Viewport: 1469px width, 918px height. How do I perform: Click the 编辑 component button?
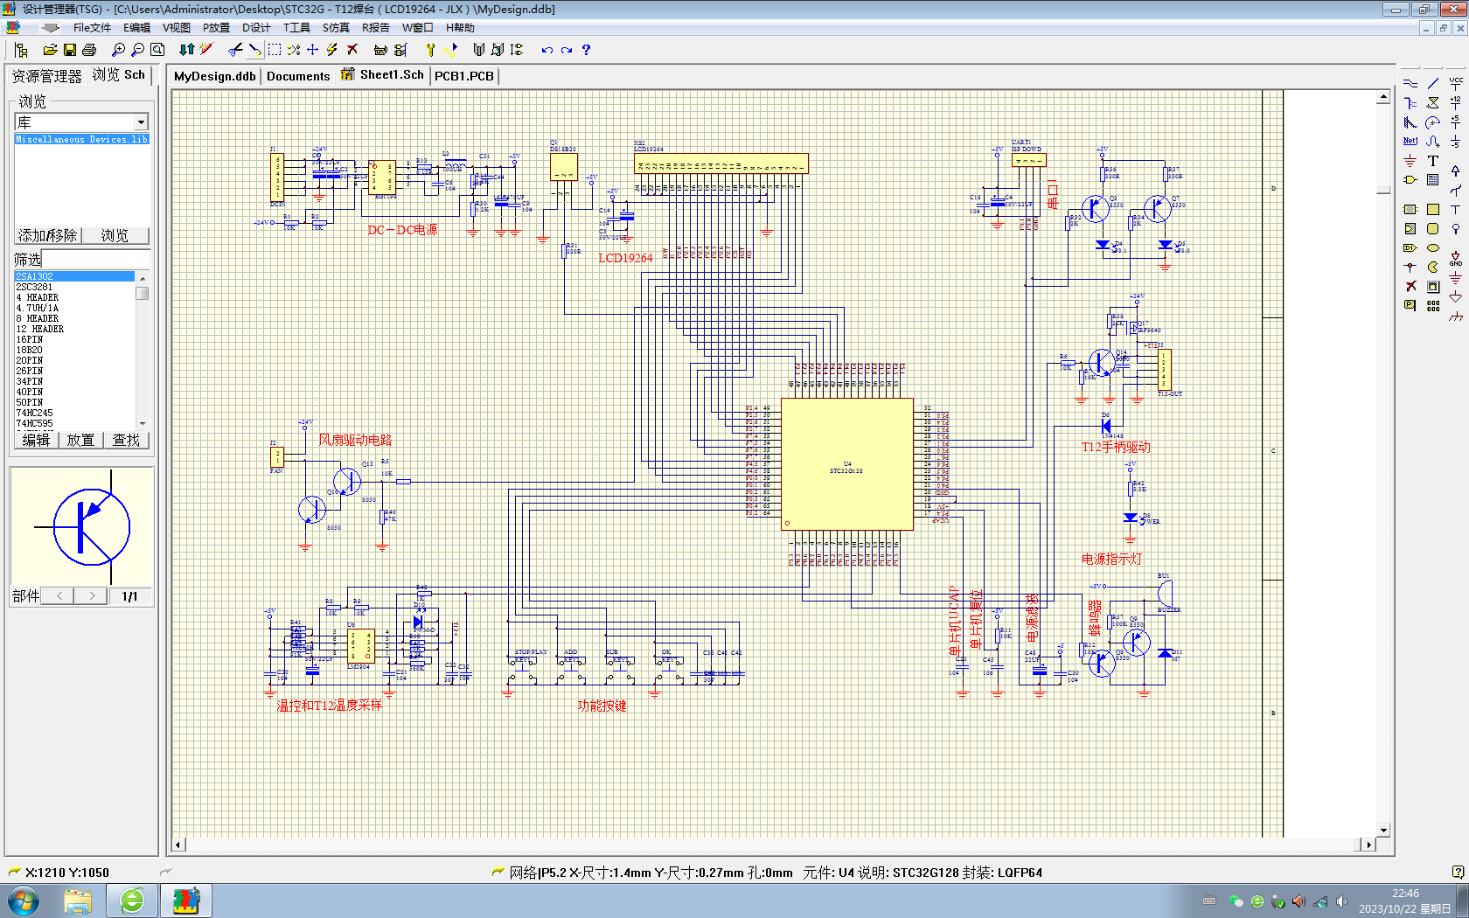36,440
